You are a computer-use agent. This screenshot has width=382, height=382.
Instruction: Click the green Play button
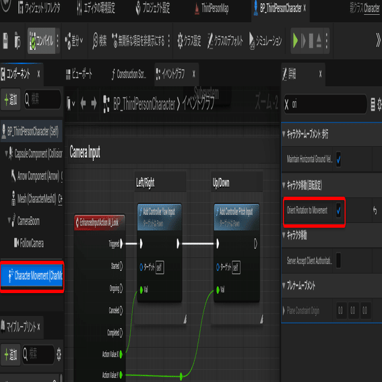point(295,40)
